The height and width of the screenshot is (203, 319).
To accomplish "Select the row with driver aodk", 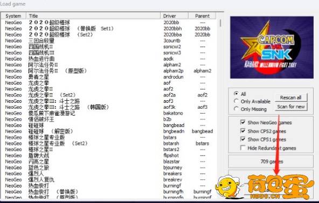I will [x=109, y=59].
